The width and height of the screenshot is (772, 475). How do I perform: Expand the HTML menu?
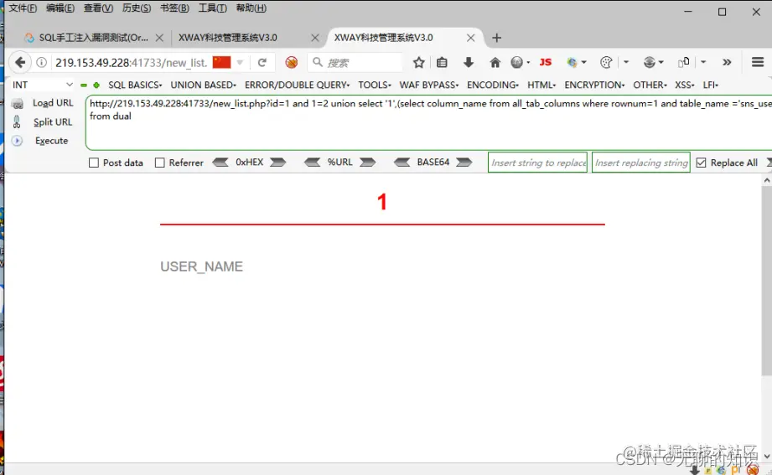tap(541, 85)
